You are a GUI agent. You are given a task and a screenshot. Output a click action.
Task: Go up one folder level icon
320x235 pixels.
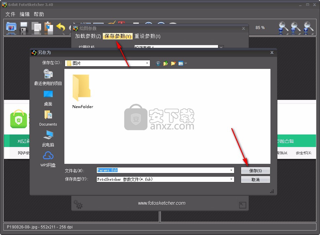coord(165,64)
